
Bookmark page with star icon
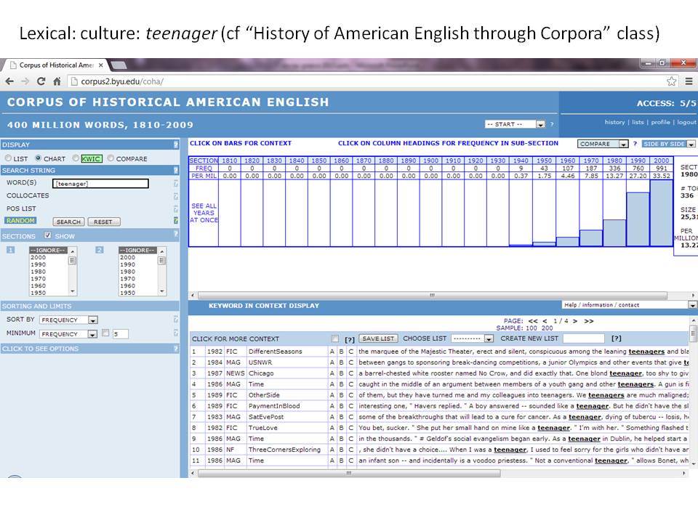[671, 81]
